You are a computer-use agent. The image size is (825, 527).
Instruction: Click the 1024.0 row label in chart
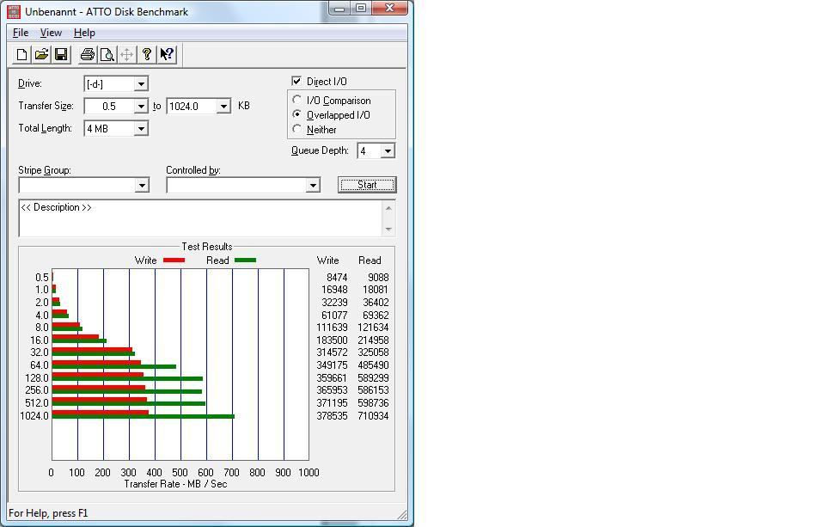(34, 416)
